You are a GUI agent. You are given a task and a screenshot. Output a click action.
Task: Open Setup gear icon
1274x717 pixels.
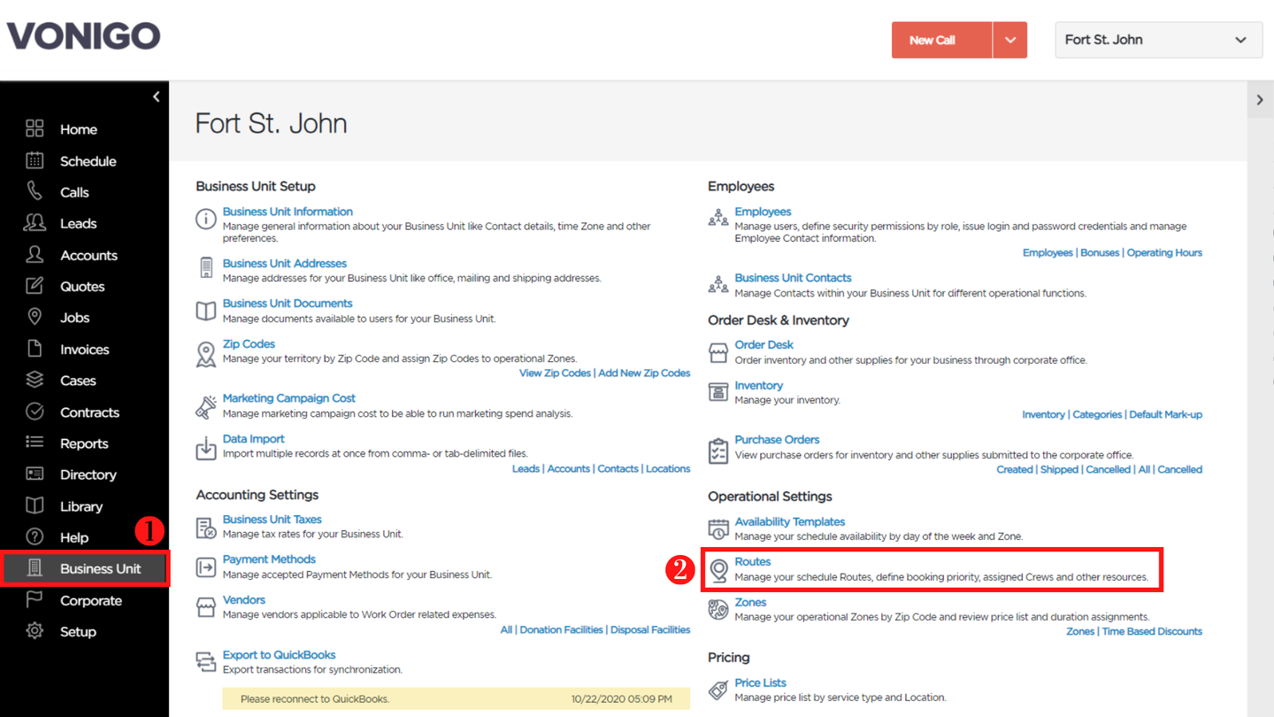coord(35,631)
